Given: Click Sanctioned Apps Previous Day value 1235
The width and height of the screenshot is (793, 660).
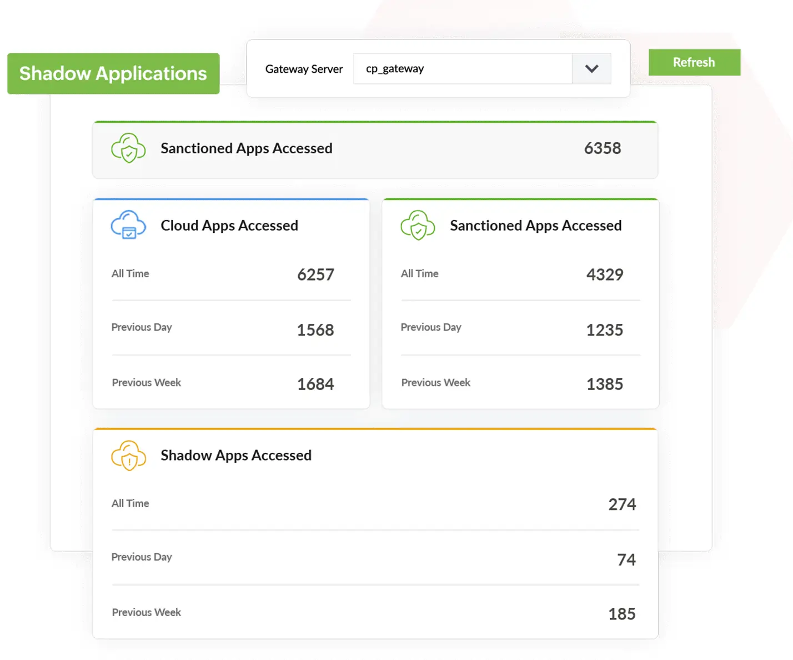Looking at the screenshot, I should pyautogui.click(x=605, y=330).
